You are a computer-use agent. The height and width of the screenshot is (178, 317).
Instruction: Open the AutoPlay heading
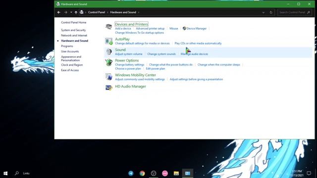pos(122,39)
